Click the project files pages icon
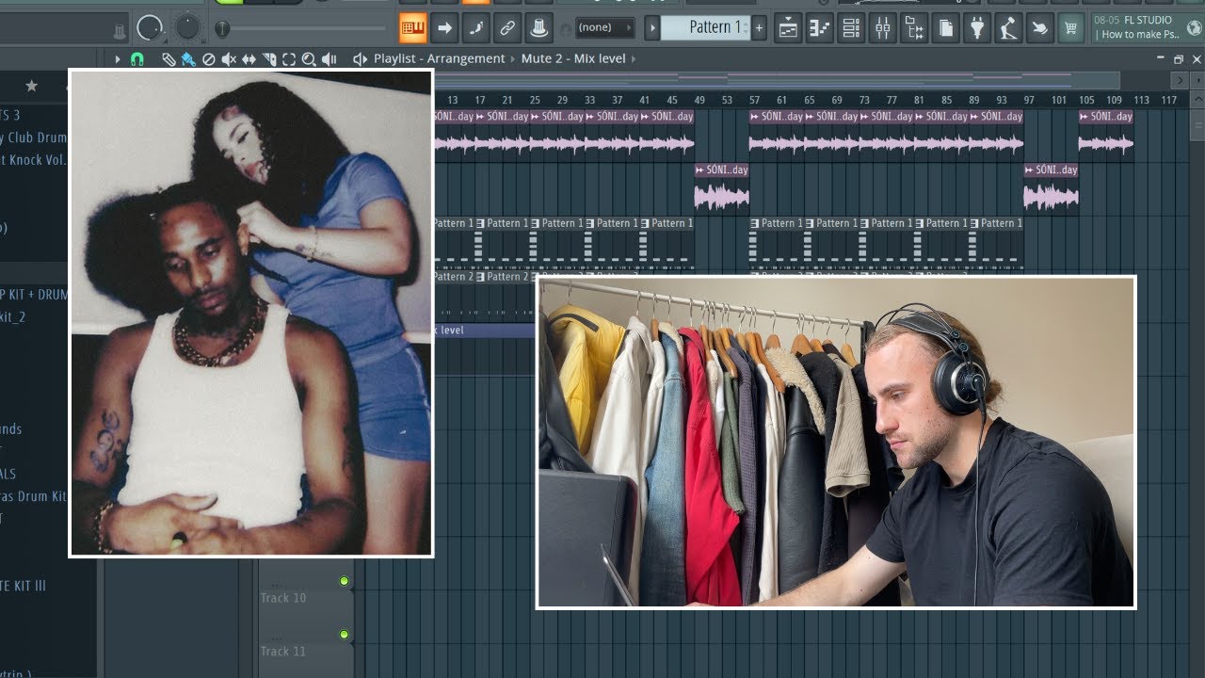Viewport: 1205px width, 678px height. tap(945, 28)
